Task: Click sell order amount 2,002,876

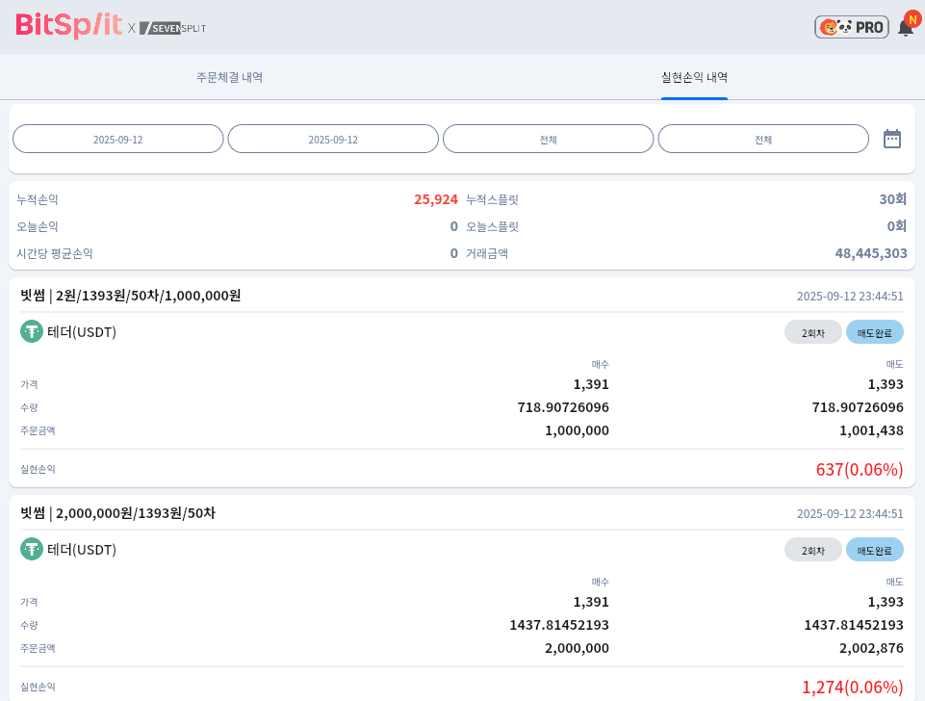Action: 871,648
